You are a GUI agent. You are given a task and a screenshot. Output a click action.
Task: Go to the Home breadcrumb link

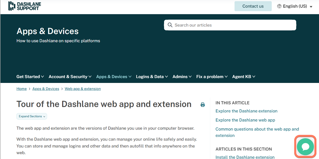point(21,89)
